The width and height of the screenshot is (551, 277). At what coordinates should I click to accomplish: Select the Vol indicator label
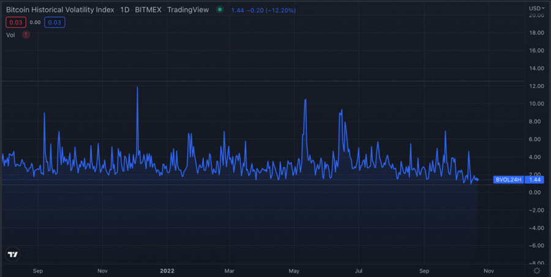click(10, 35)
